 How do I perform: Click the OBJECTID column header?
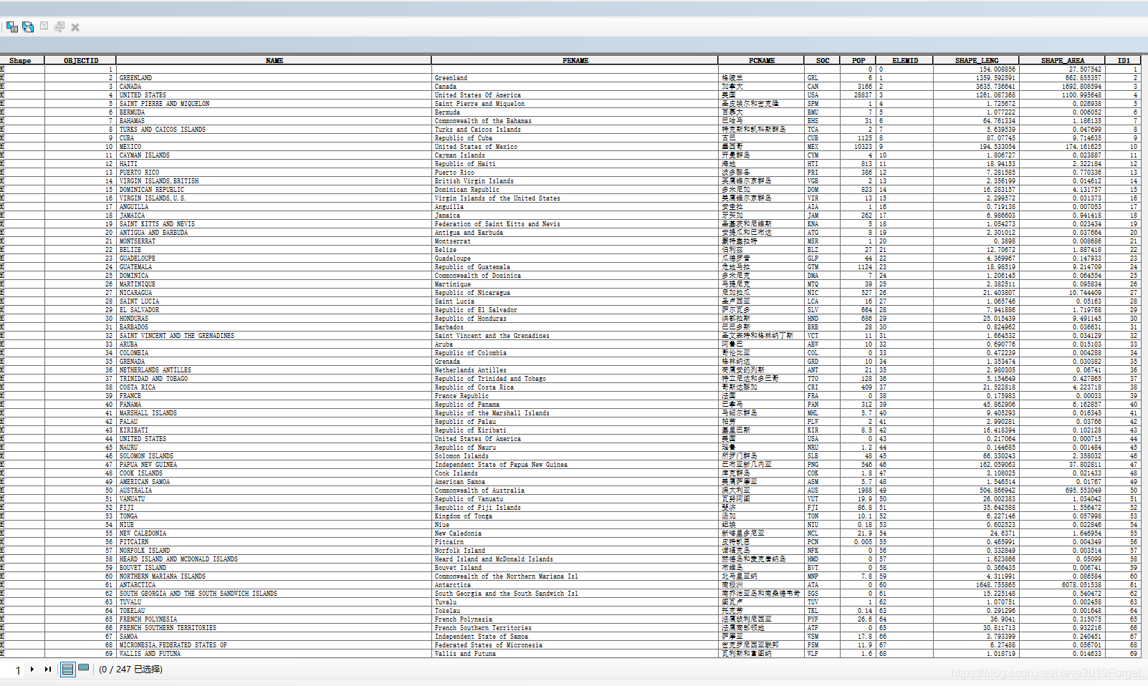(x=81, y=60)
